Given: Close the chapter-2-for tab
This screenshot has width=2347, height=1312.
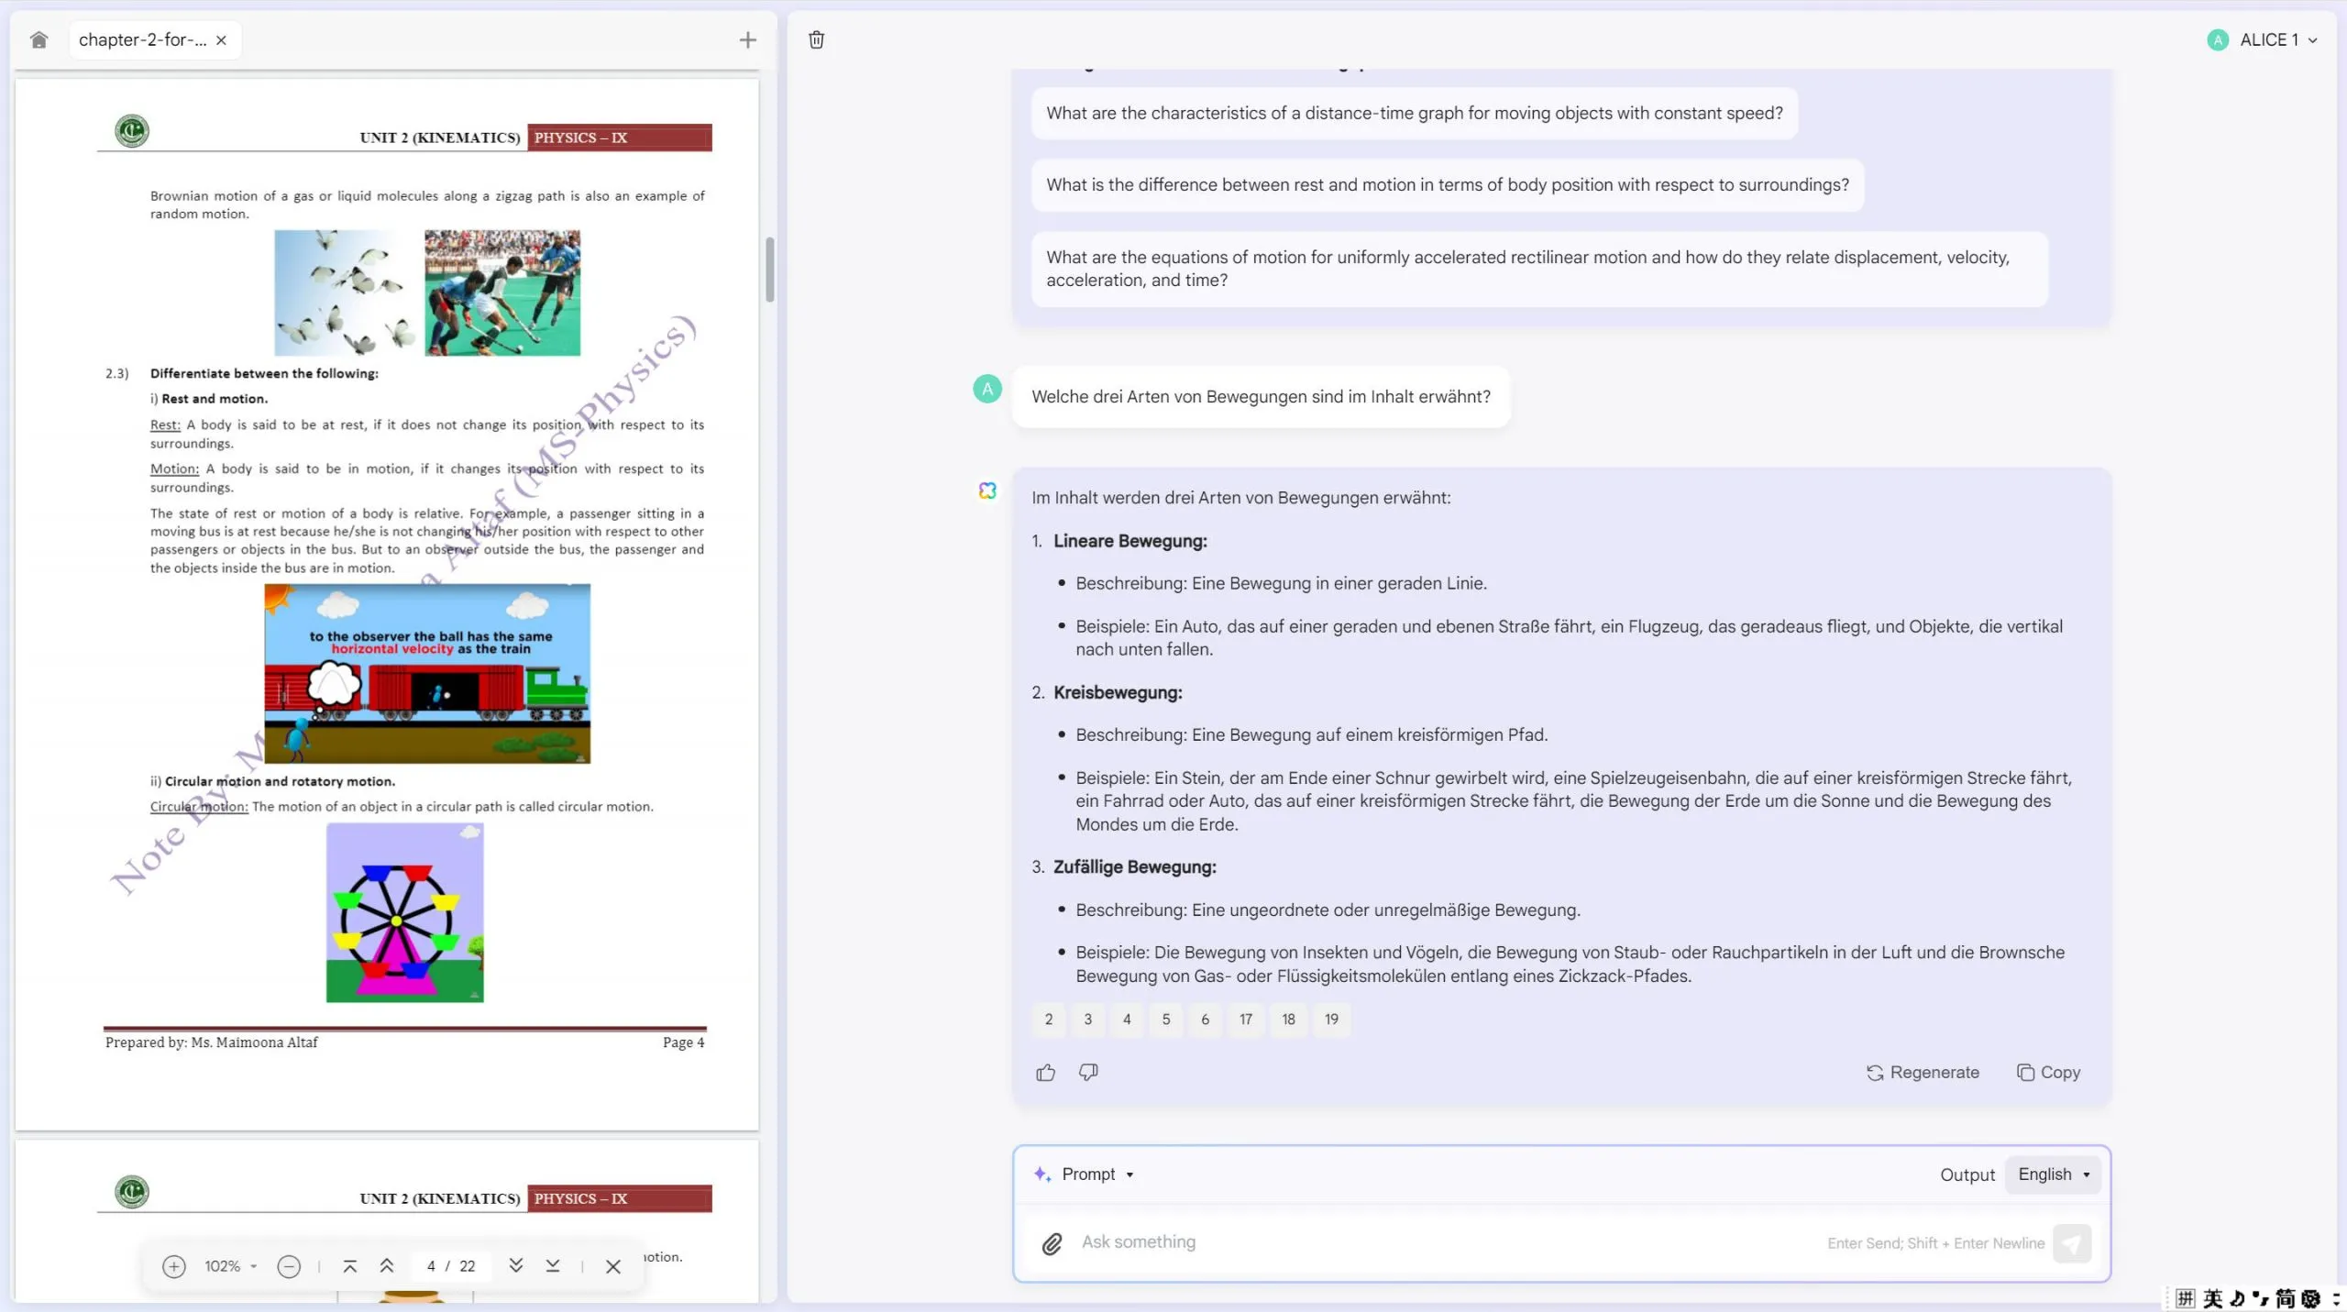Looking at the screenshot, I should tap(221, 39).
